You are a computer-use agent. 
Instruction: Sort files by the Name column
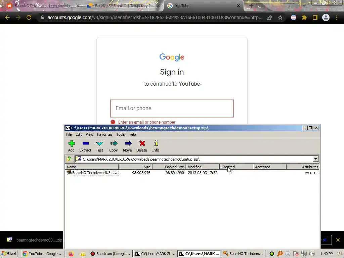click(x=92, y=167)
